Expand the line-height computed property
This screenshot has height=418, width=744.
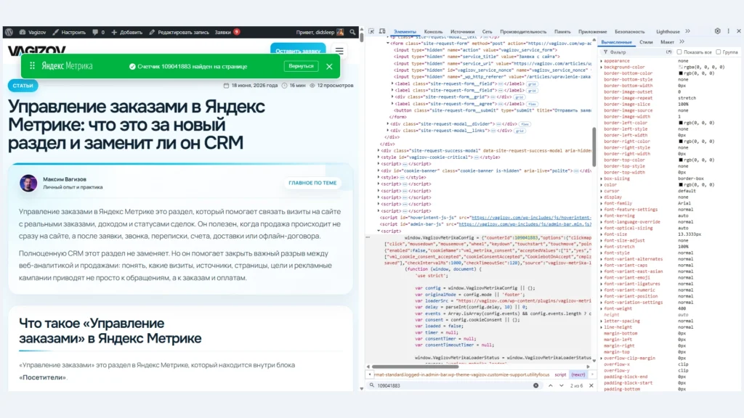(602, 327)
